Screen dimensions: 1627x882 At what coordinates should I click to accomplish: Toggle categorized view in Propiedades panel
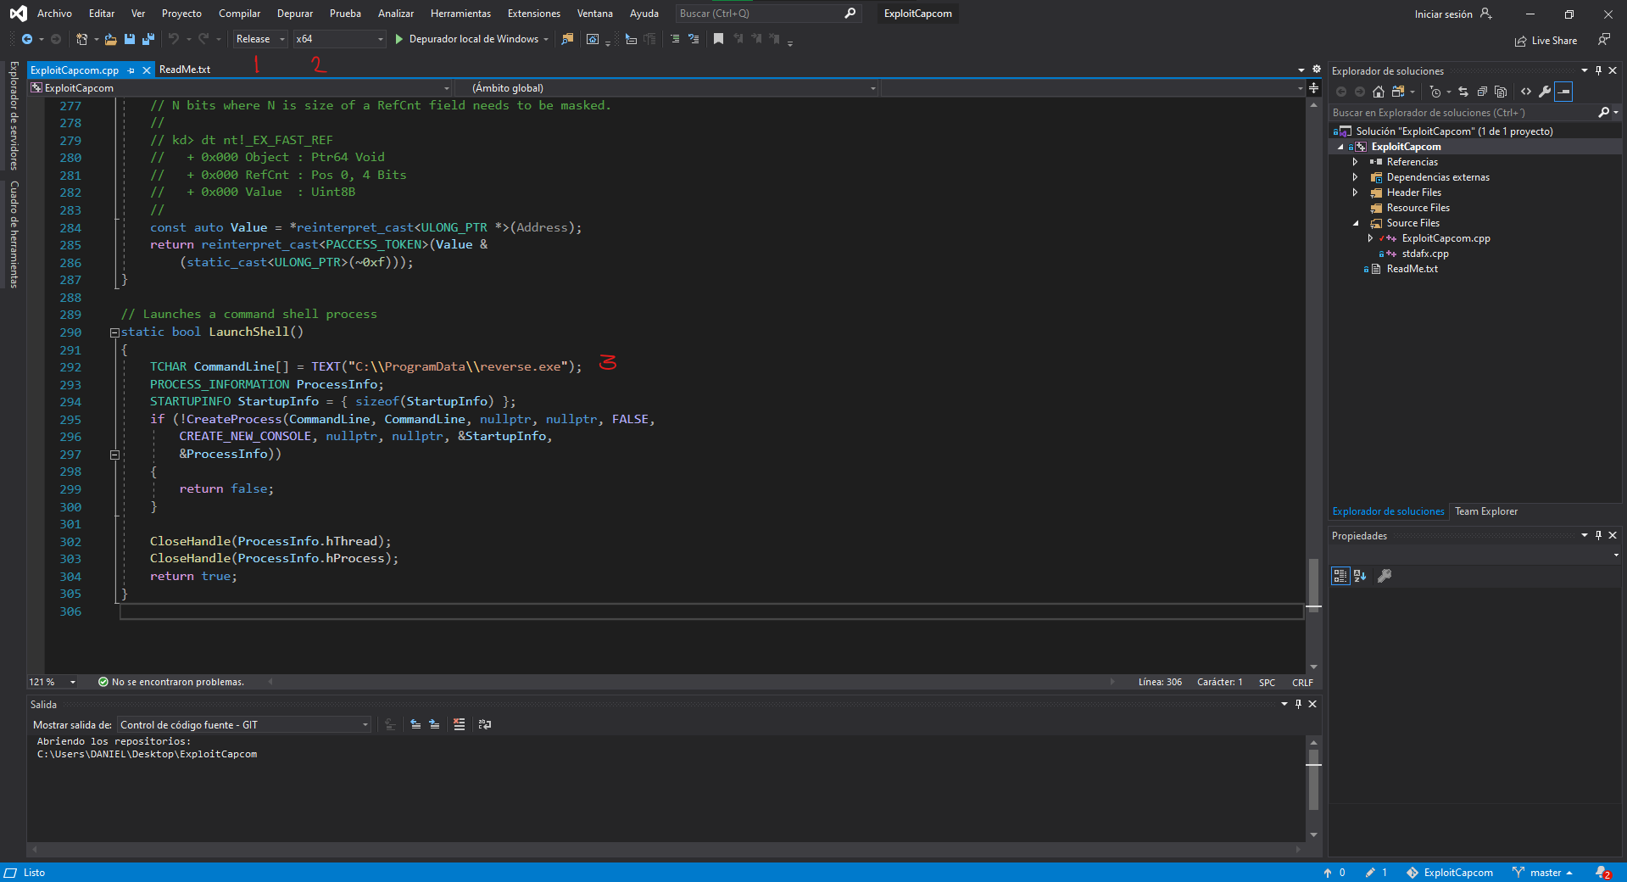coord(1340,576)
